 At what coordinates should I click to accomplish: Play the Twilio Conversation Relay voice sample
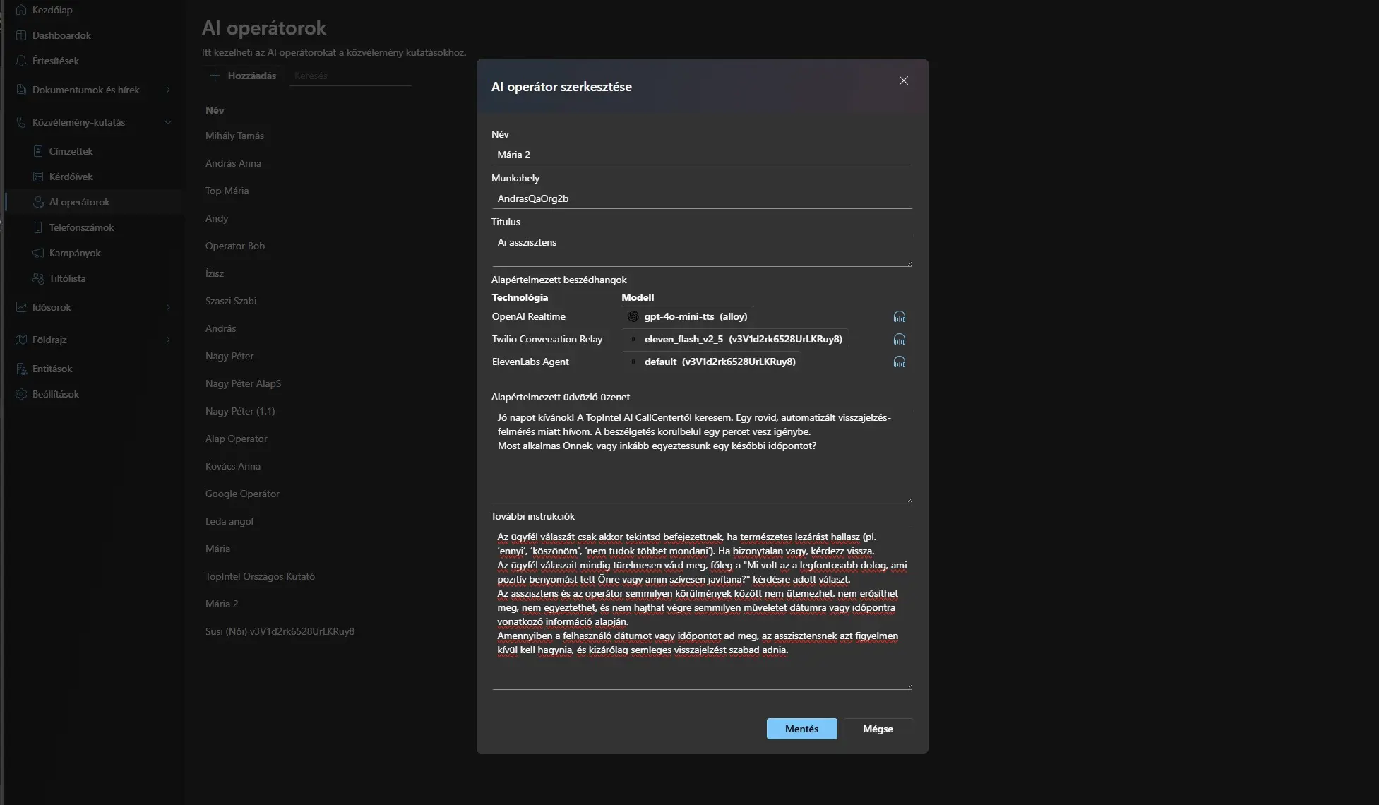coord(899,339)
